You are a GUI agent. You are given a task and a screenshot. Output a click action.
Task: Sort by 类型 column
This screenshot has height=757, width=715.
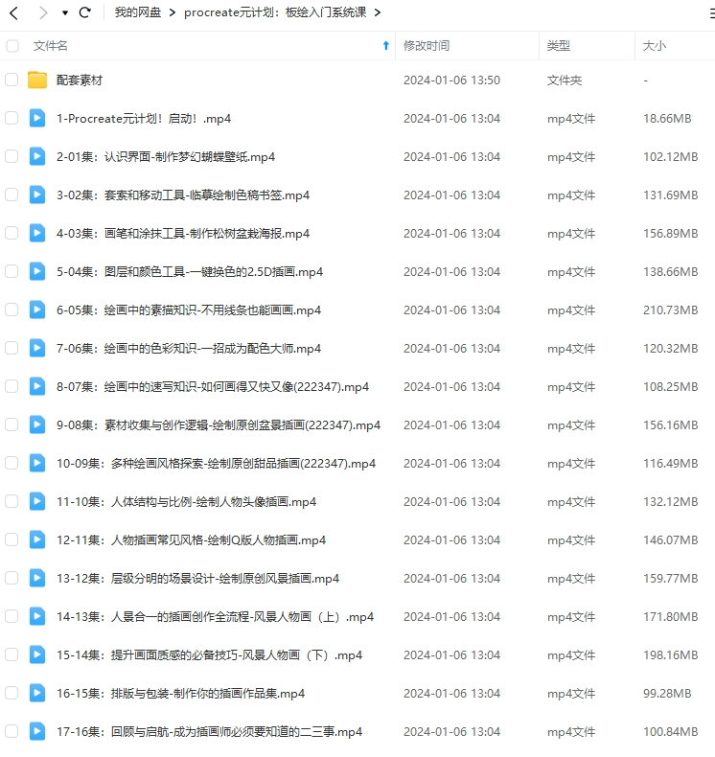pos(559,46)
